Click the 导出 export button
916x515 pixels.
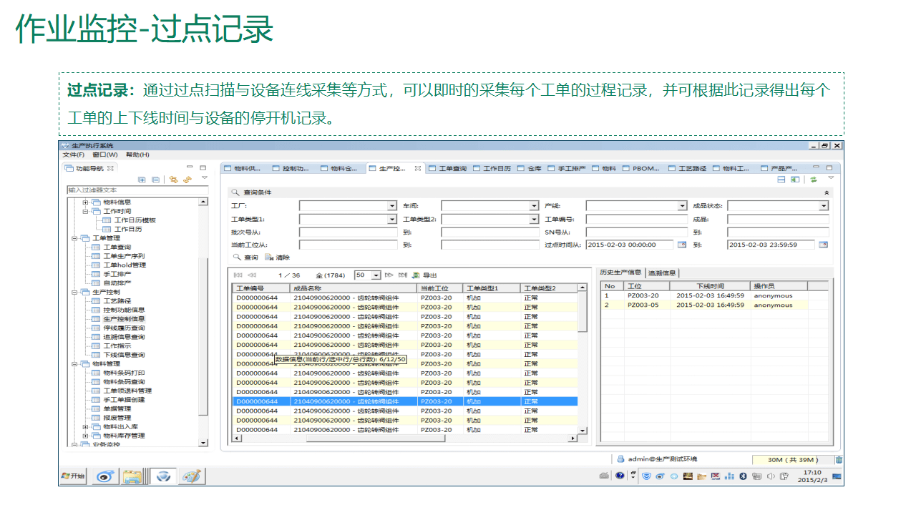tap(424, 275)
